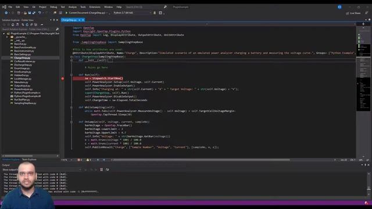
Task: Open Python.PluginExample.dll in the file tree
Action: (x=27, y=96)
